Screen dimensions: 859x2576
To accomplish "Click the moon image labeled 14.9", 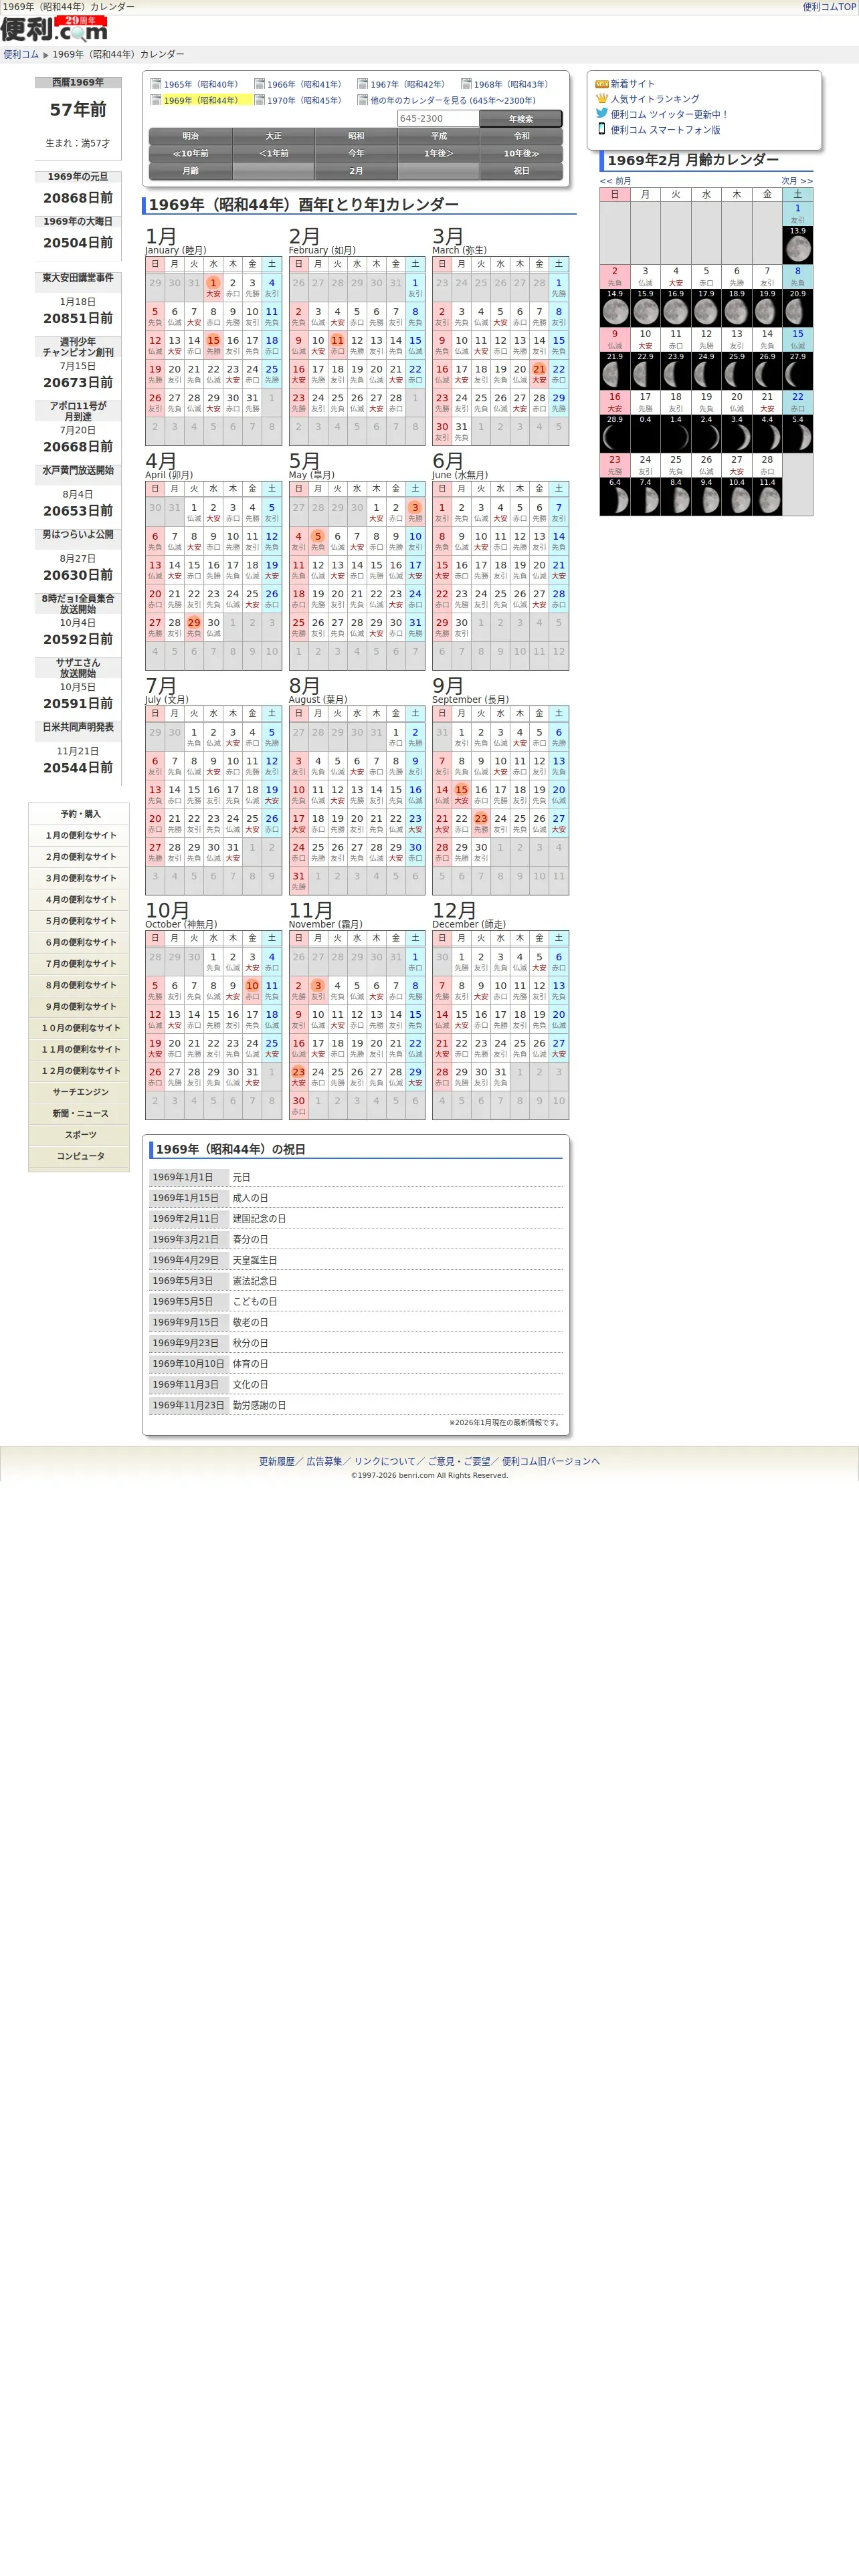I will pyautogui.click(x=615, y=311).
